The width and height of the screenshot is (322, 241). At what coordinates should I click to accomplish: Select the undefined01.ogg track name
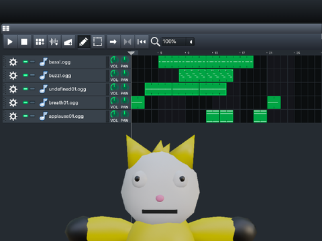pyautogui.click(x=67, y=89)
